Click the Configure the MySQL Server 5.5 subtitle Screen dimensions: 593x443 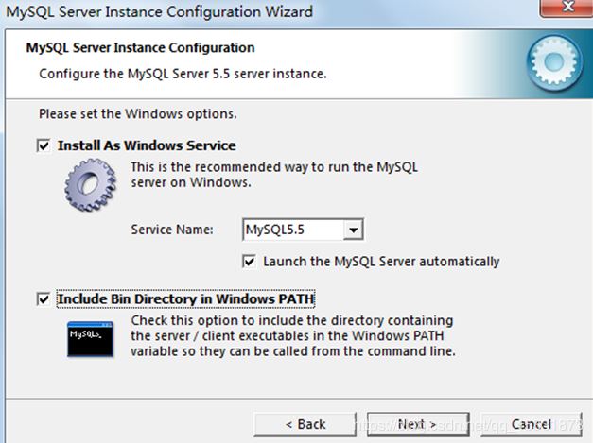point(183,73)
